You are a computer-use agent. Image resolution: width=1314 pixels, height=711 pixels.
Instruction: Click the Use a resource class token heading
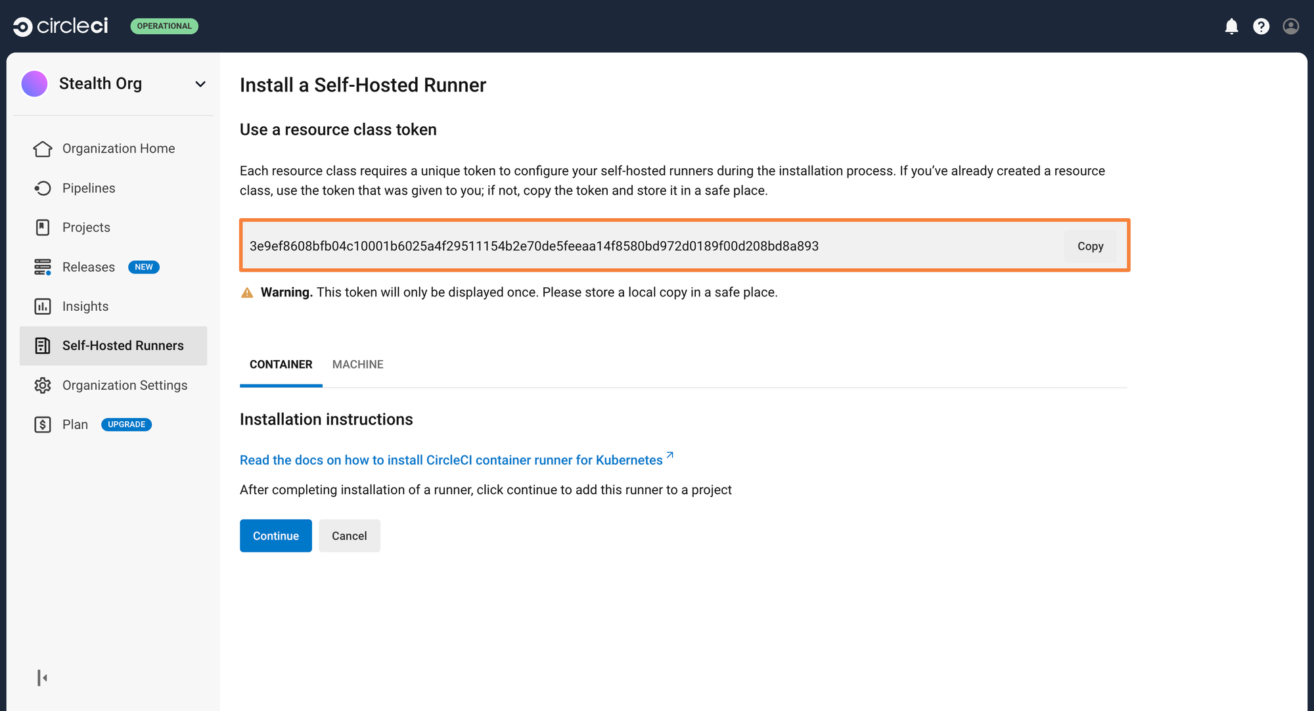[338, 129]
